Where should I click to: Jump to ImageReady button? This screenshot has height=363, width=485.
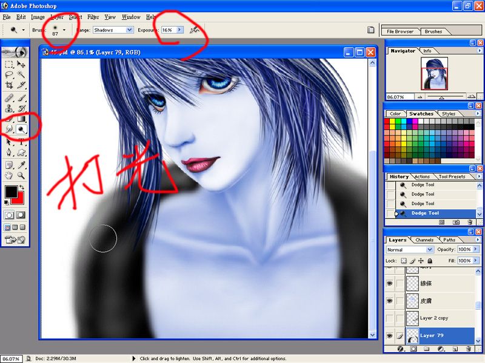(x=15, y=240)
